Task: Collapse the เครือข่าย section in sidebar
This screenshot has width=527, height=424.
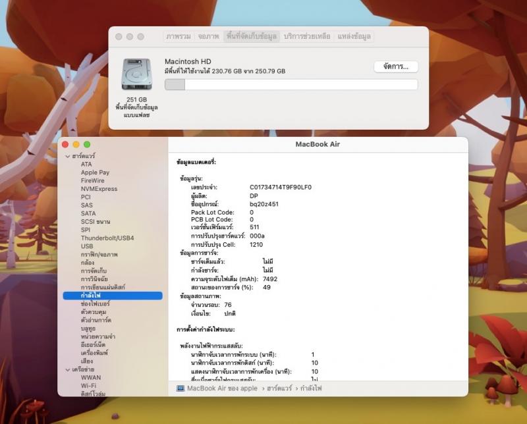Action: [x=68, y=369]
